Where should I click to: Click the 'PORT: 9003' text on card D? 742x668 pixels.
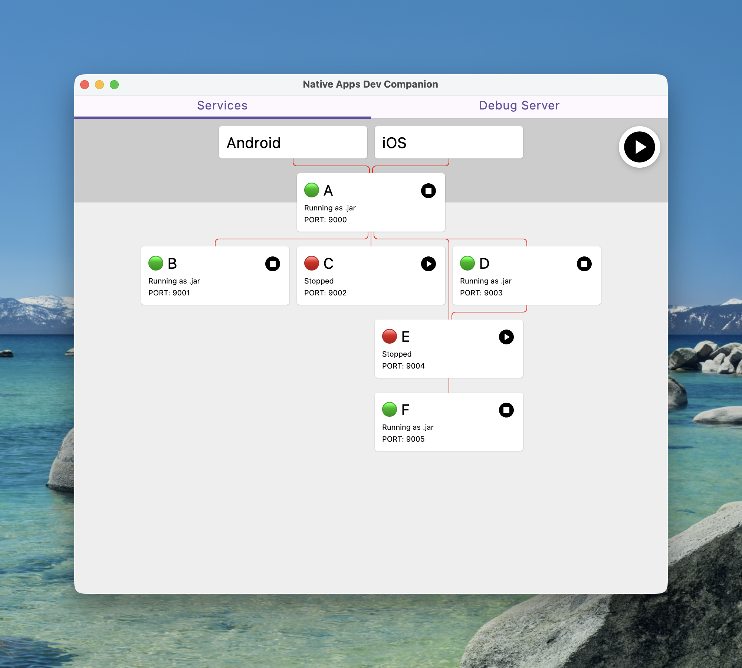[481, 293]
